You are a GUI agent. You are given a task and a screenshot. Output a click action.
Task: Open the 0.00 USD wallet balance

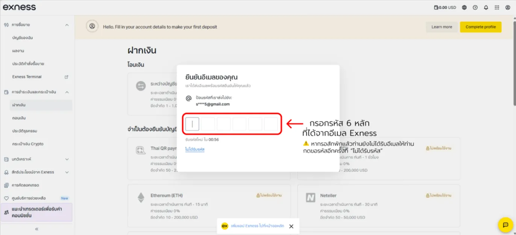coord(445,7)
